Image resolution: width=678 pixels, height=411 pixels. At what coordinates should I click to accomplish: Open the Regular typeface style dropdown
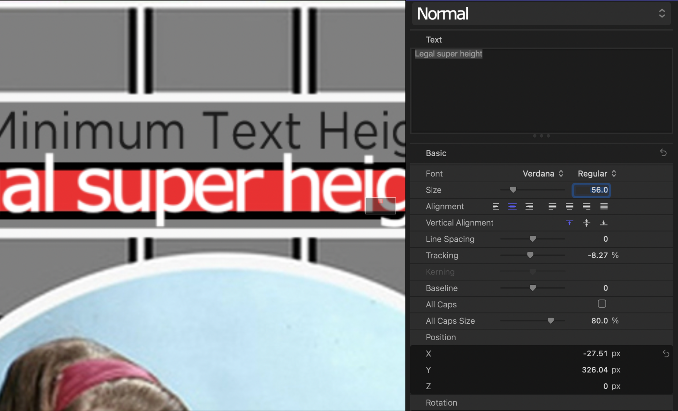pyautogui.click(x=597, y=174)
